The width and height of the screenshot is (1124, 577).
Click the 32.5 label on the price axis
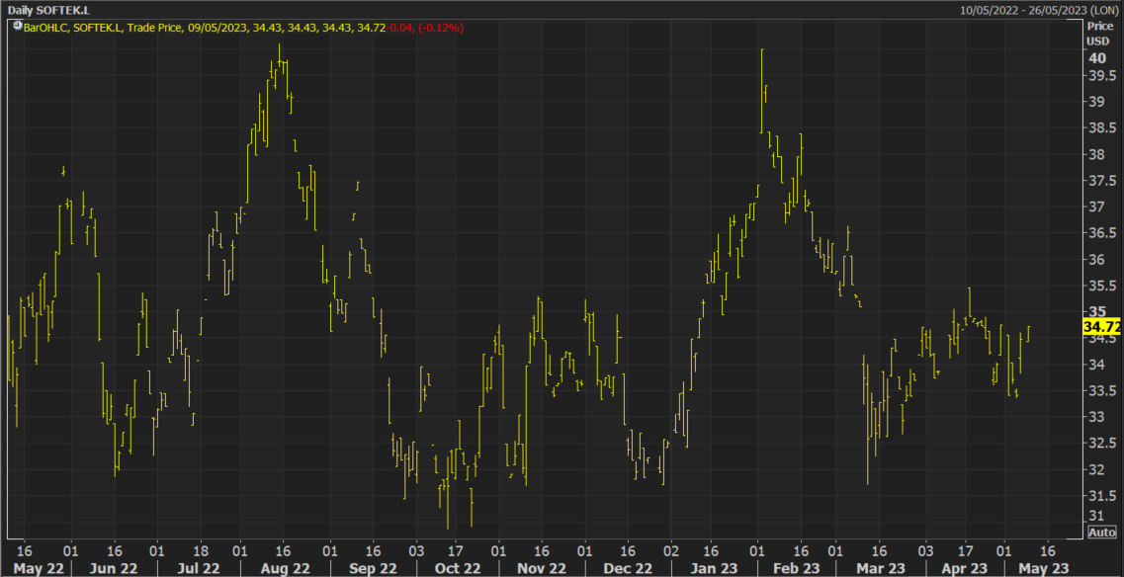1096,444
